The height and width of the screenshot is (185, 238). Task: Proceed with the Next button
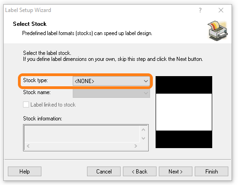(x=175, y=172)
